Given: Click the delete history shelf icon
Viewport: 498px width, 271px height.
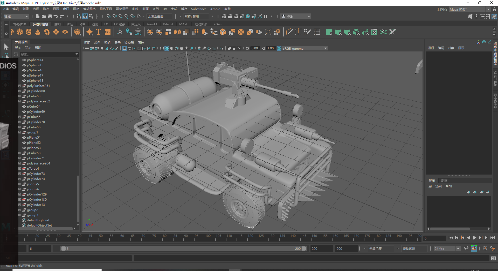Looking at the screenshot, I should [129, 32].
